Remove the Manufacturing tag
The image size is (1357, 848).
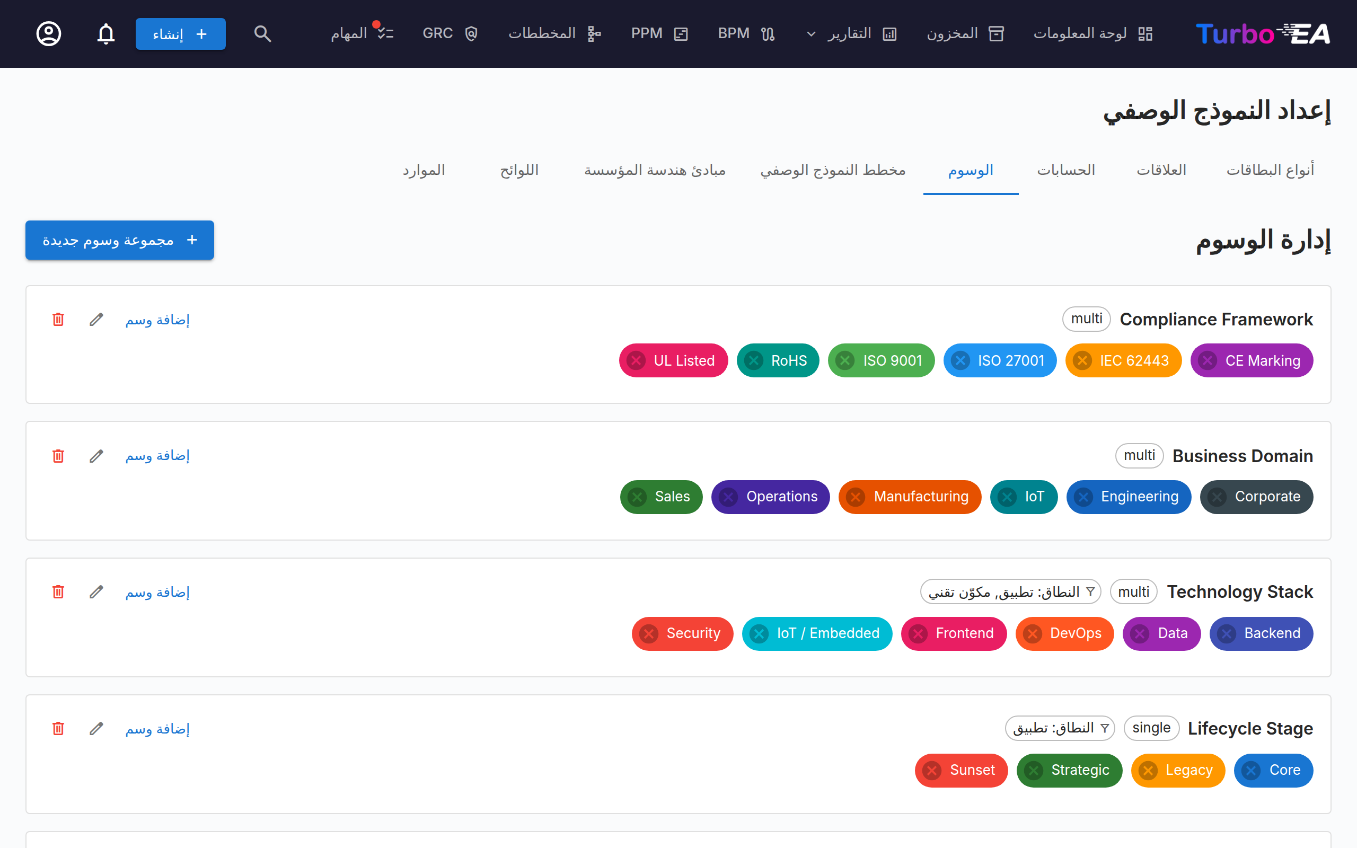856,497
